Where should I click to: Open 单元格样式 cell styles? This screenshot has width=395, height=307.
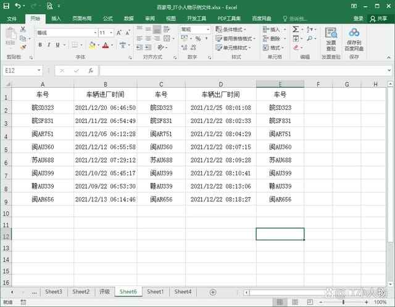click(233, 48)
